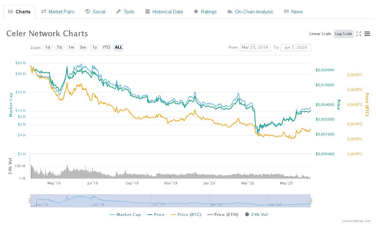
Task: Open the On-Chain Analysis tab
Action: (x=250, y=12)
